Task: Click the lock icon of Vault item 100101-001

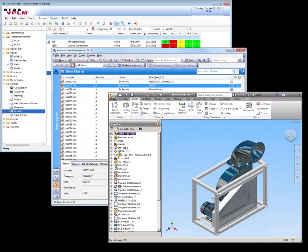Action: (62, 82)
